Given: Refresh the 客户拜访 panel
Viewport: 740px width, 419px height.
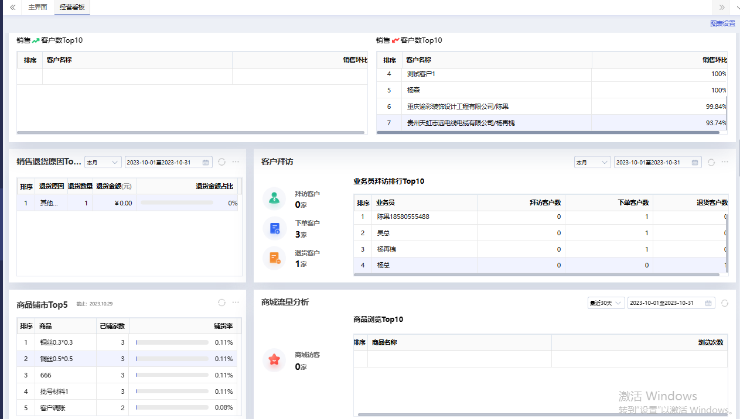Looking at the screenshot, I should (711, 162).
